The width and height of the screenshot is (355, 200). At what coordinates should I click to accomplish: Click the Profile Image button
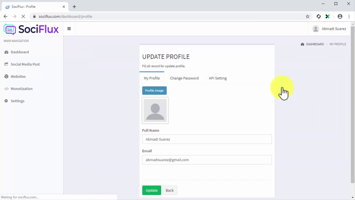point(154,91)
